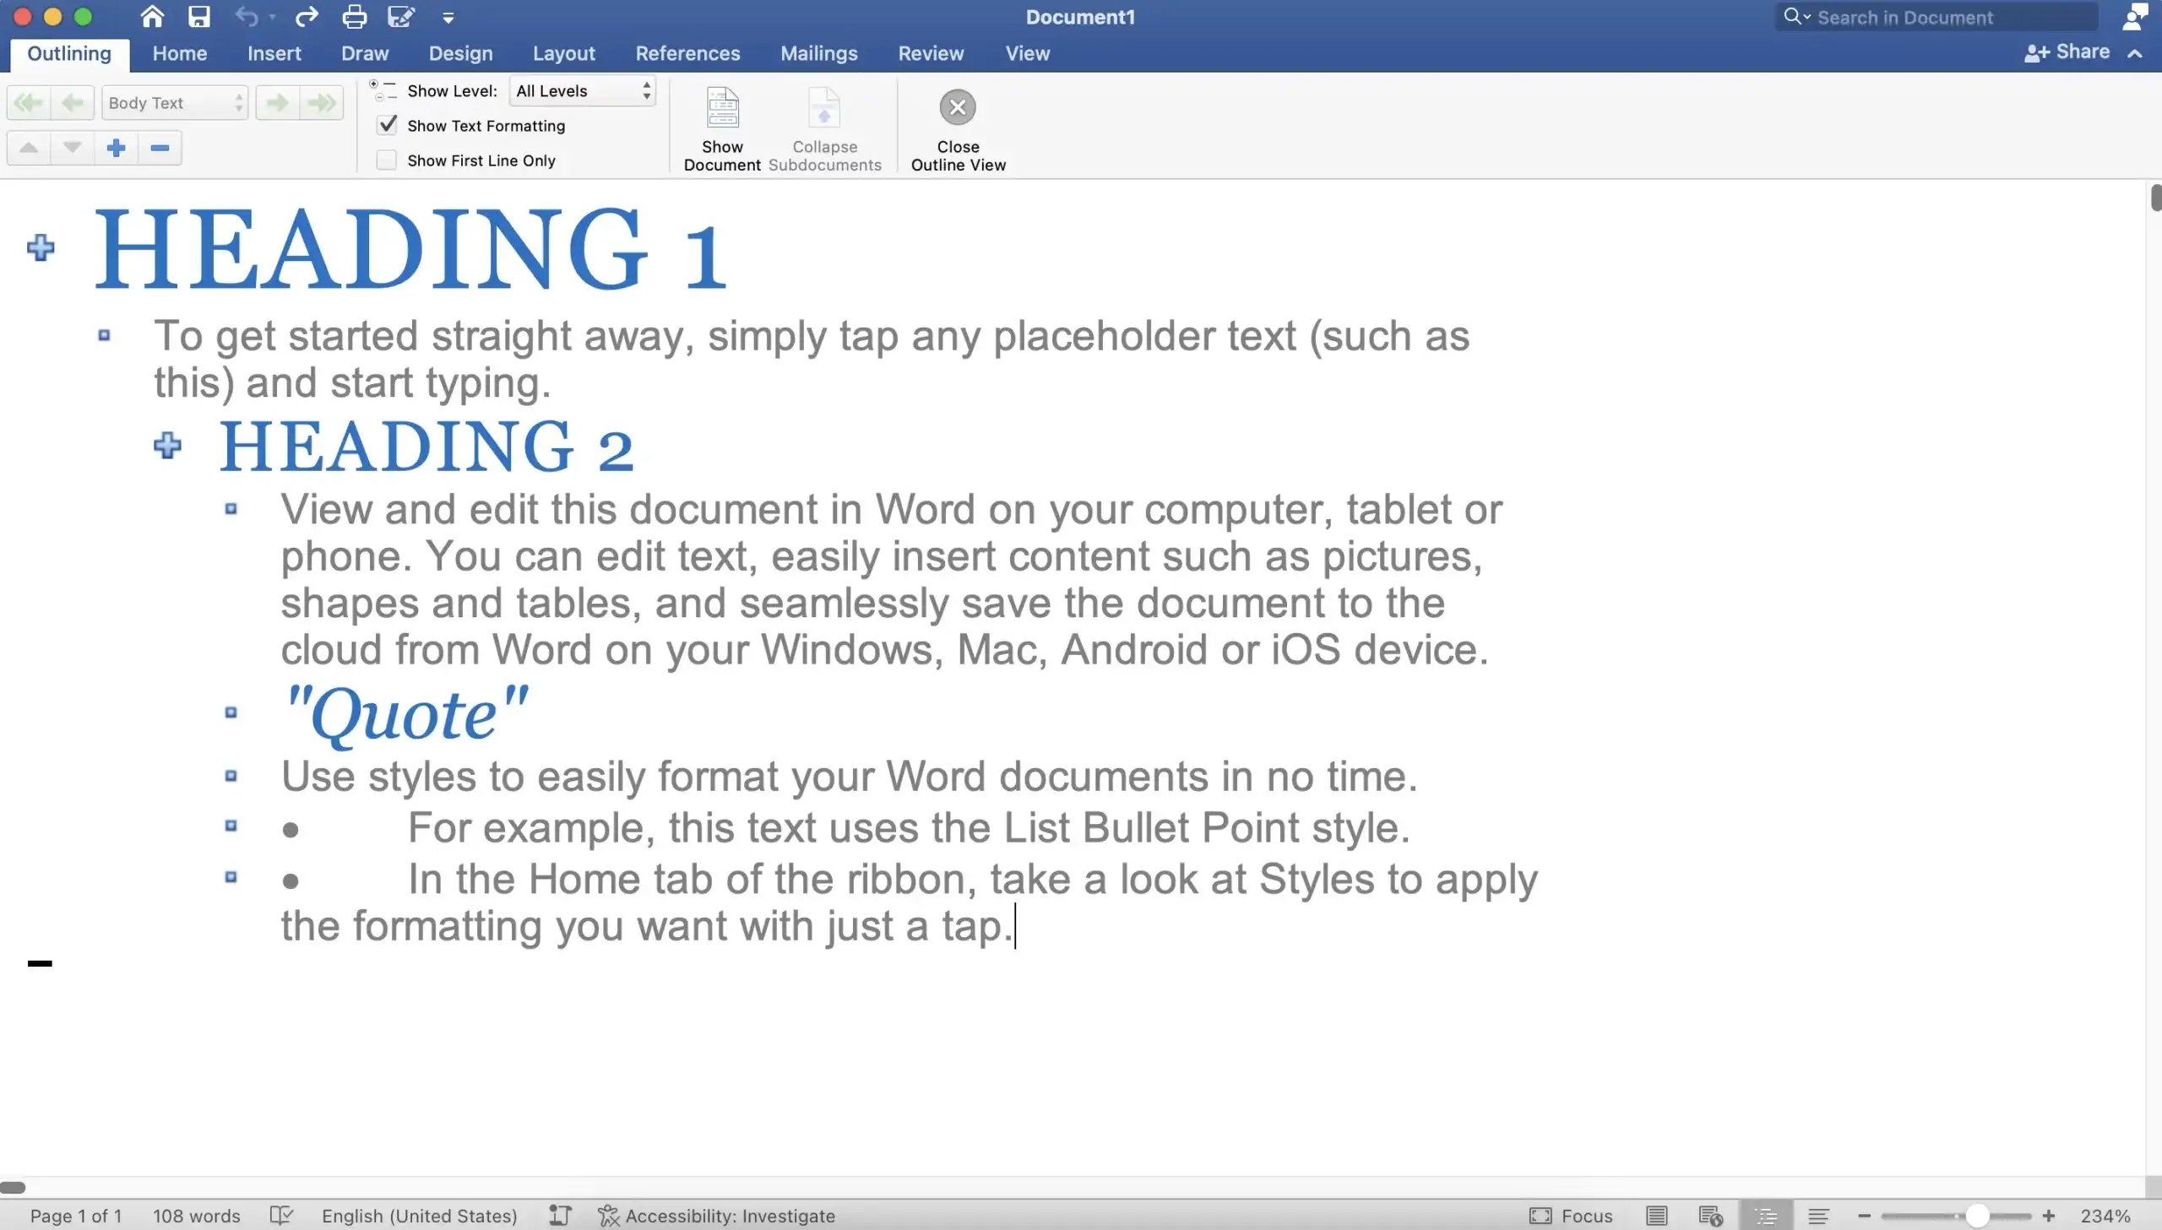This screenshot has width=2162, height=1230.
Task: Open the Review ribbon tab
Action: click(x=929, y=53)
